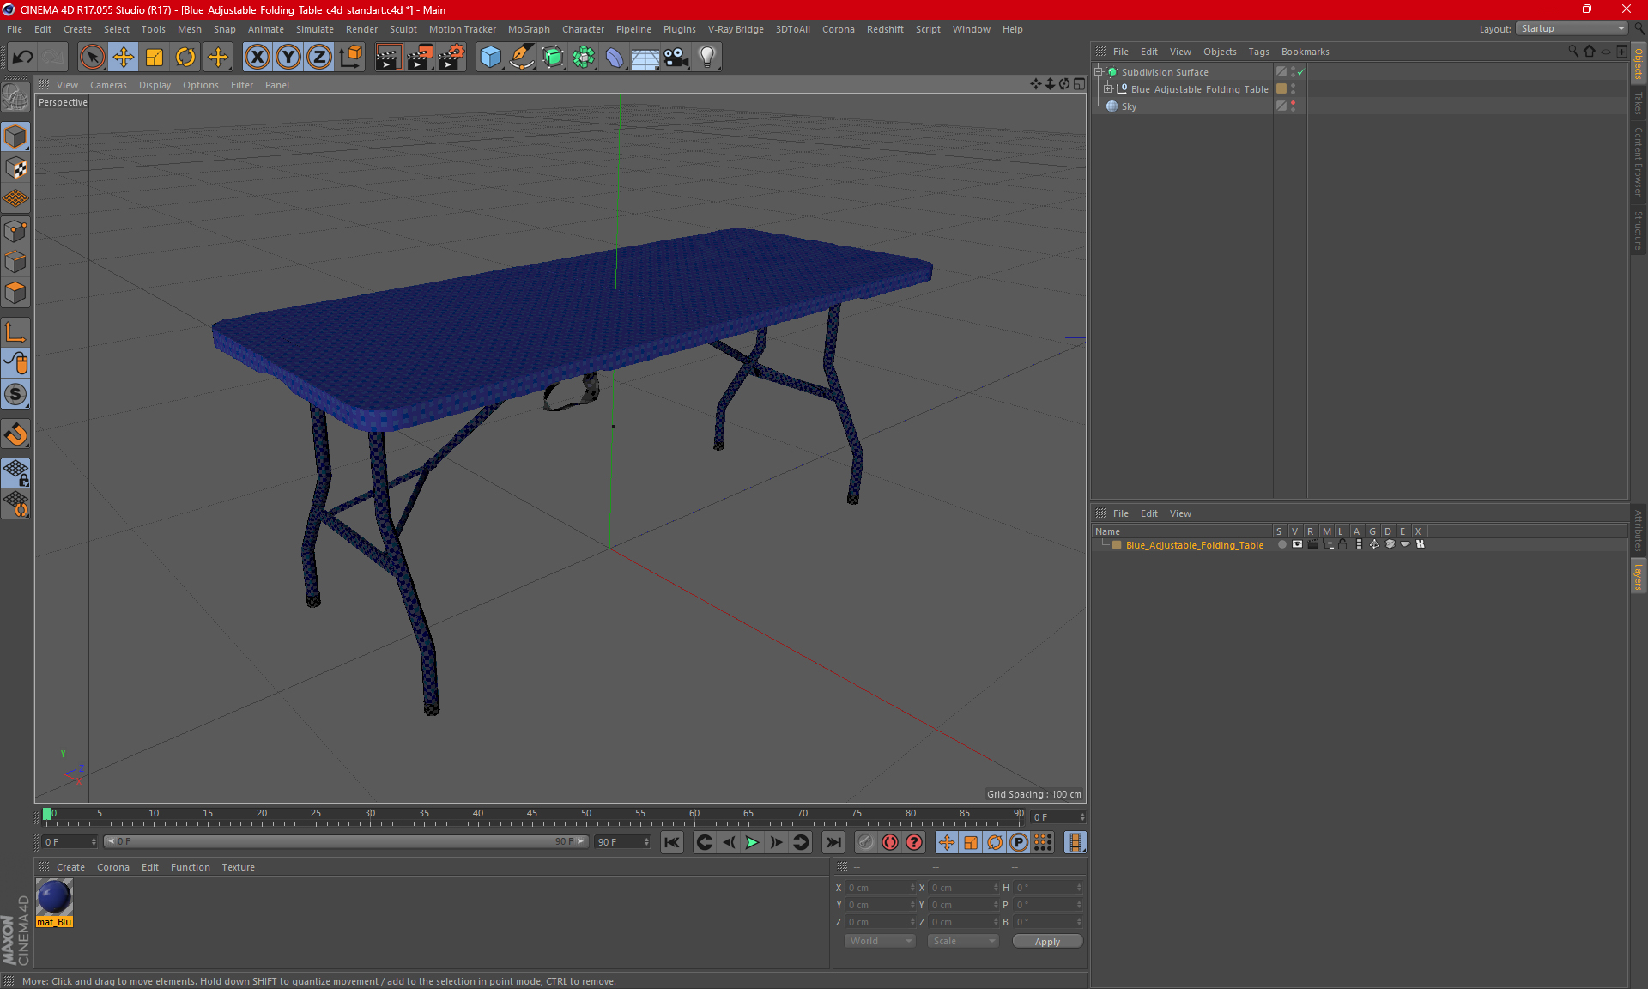The width and height of the screenshot is (1648, 989).
Task: Toggle autokeying record button
Action: click(890, 842)
